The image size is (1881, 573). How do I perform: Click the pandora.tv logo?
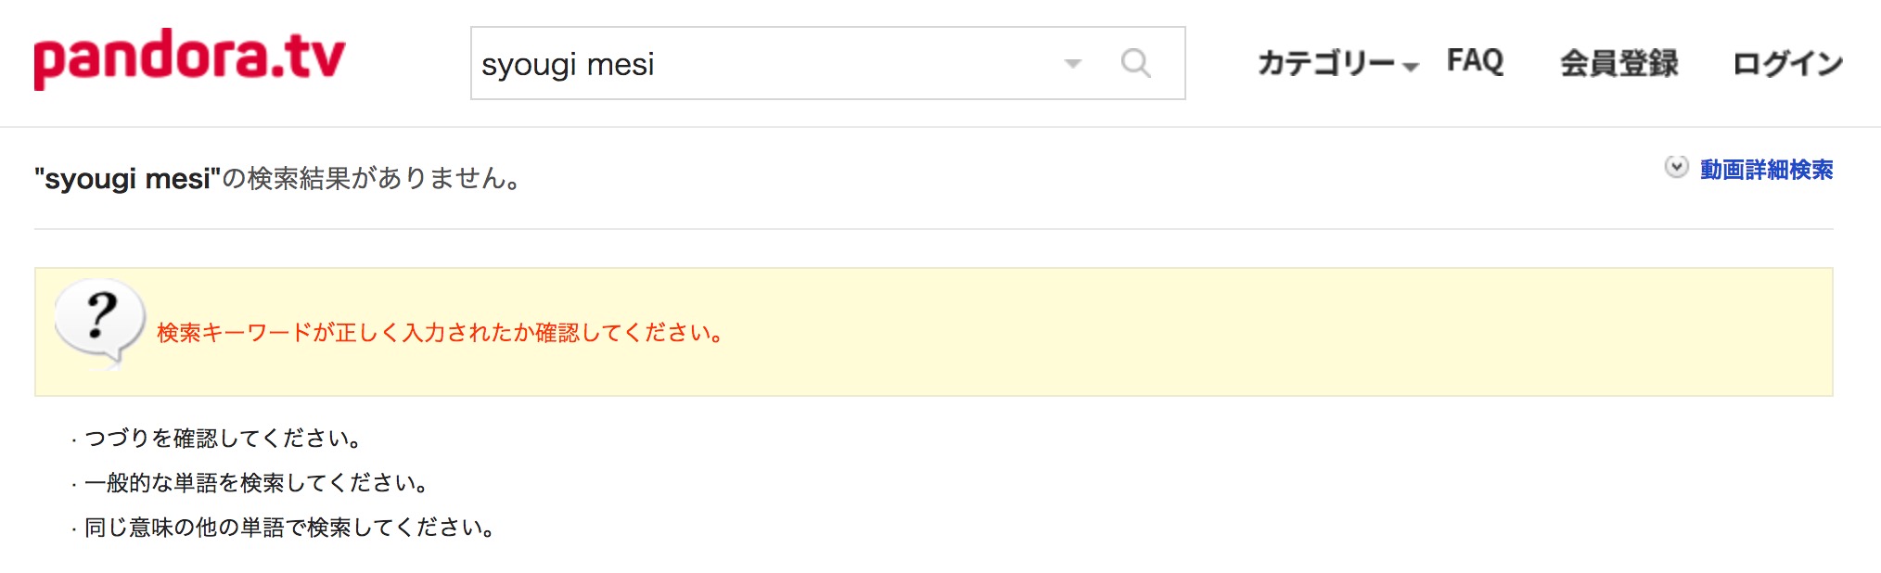click(x=189, y=58)
